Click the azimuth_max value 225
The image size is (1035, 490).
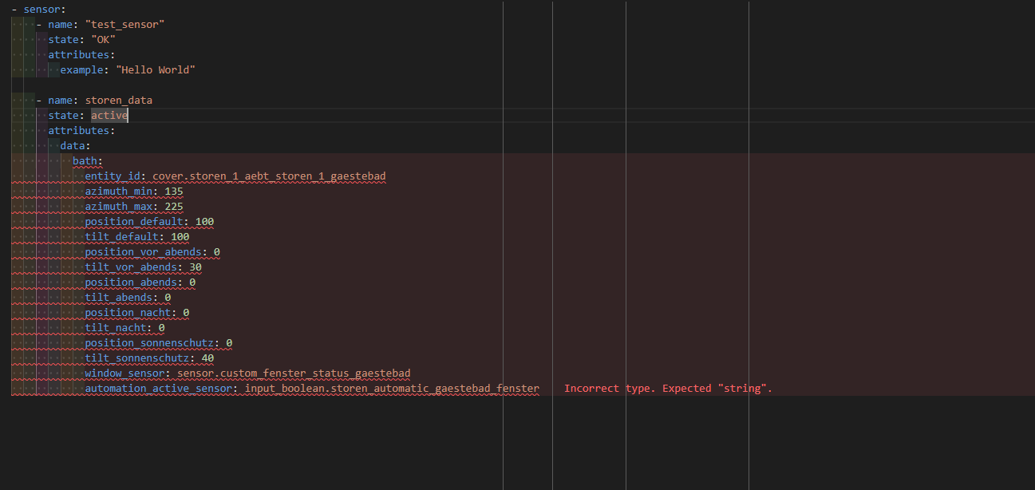[x=174, y=207]
